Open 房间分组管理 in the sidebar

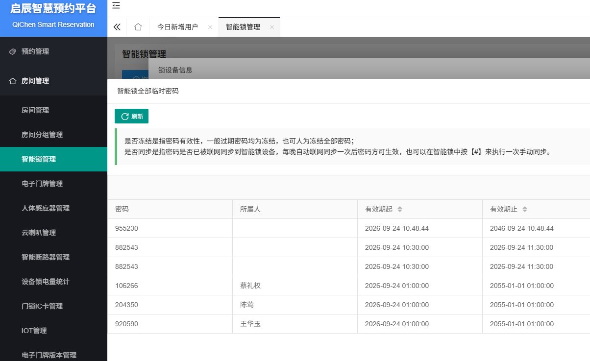tap(53, 135)
